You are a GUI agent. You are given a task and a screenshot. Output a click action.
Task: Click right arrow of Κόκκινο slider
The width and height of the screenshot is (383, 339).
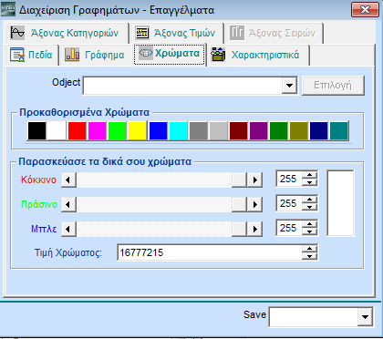254,180
